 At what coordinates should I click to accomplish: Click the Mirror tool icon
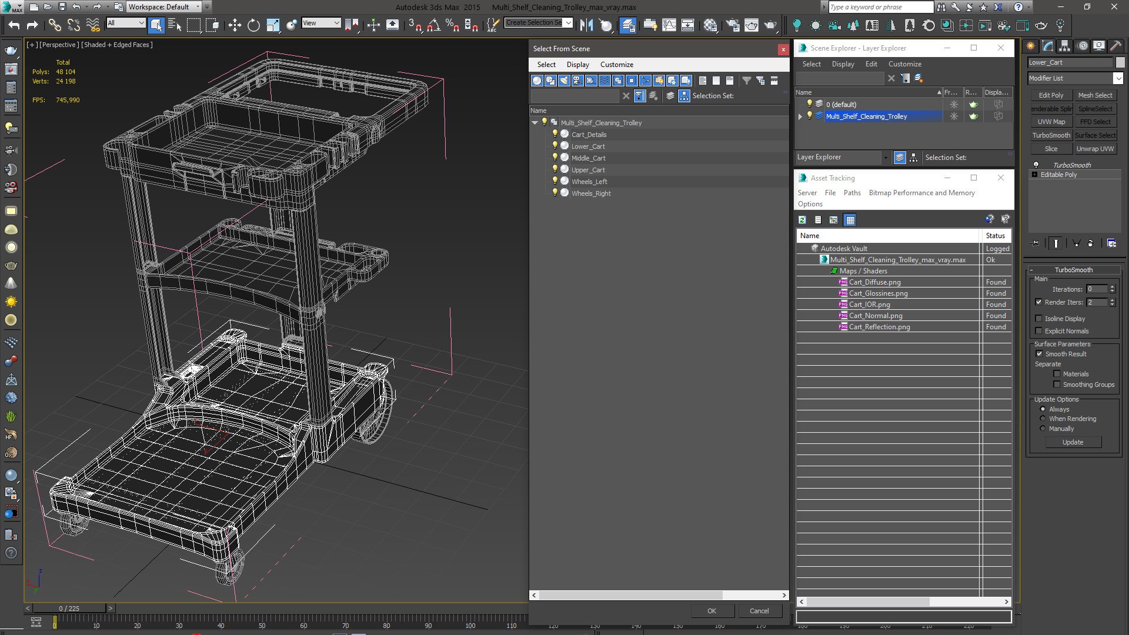[586, 25]
